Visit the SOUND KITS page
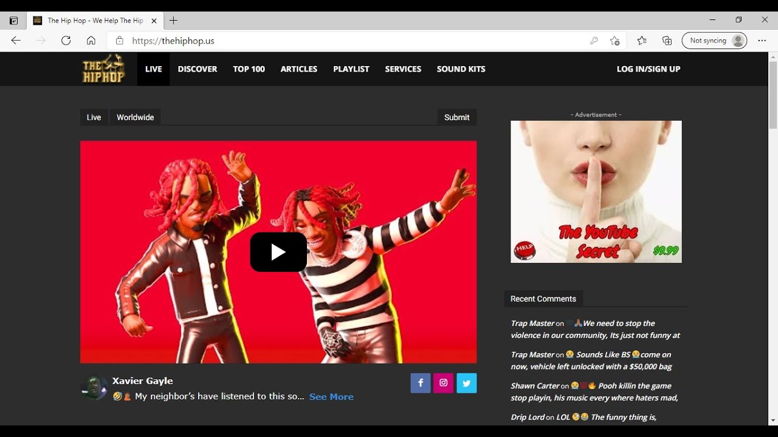The image size is (778, 437). (461, 69)
